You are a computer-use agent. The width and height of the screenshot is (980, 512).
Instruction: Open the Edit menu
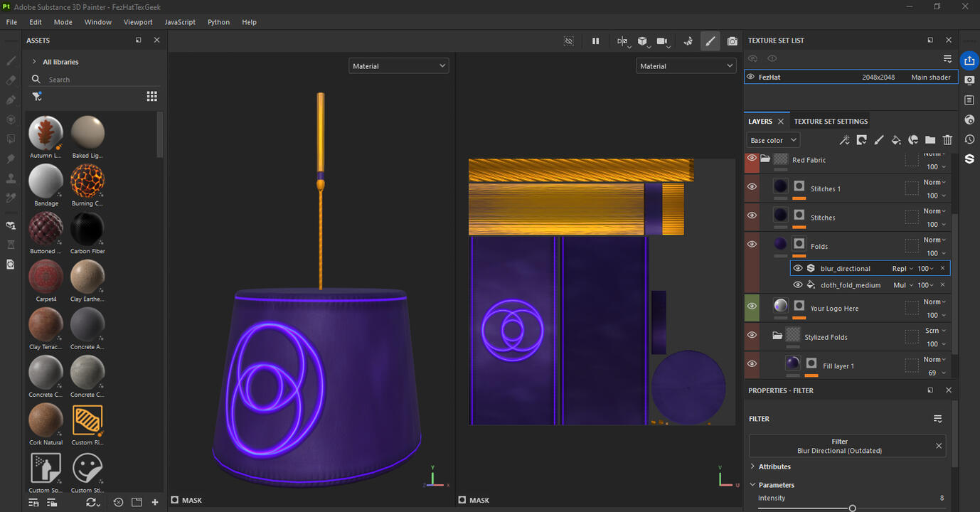(x=36, y=22)
